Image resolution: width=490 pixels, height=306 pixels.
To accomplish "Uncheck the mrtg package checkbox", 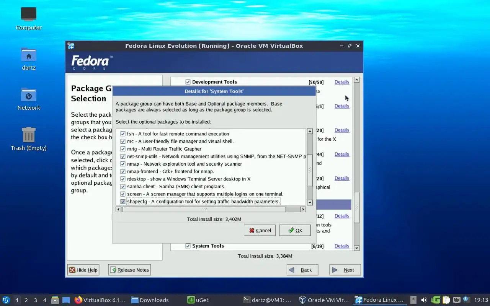I will pyautogui.click(x=123, y=149).
